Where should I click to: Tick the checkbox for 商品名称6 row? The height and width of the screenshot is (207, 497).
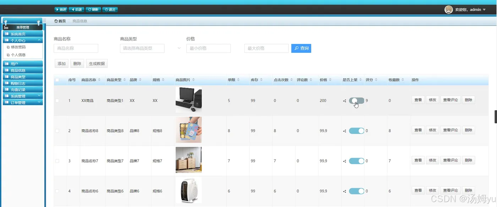57,191
